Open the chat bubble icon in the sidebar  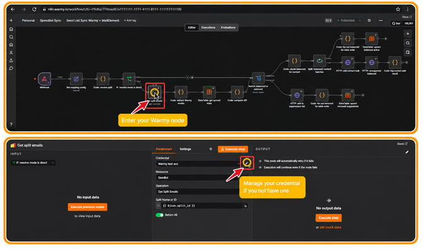pyautogui.click(x=11, y=69)
